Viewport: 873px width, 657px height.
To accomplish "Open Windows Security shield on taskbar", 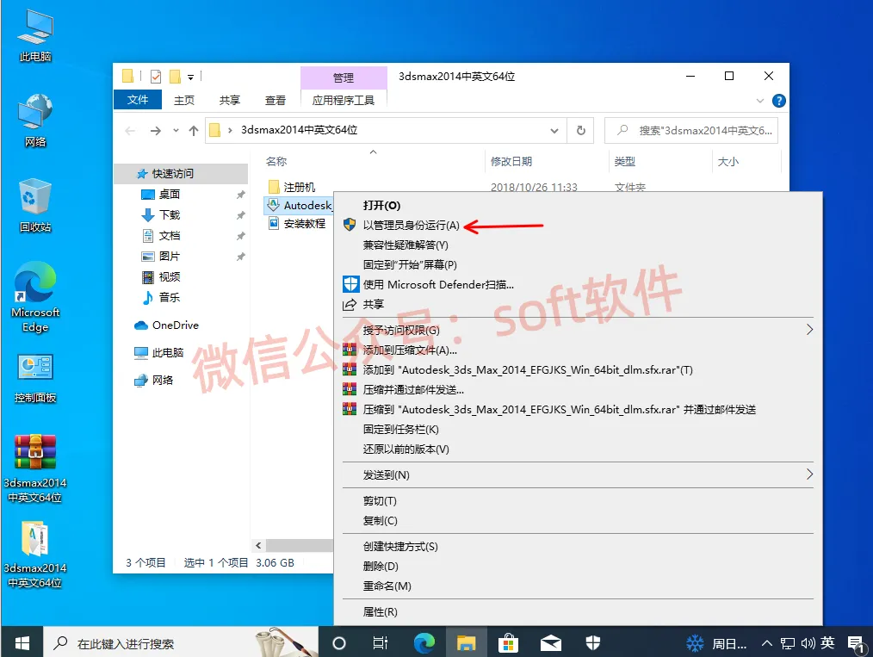I will point(593,643).
